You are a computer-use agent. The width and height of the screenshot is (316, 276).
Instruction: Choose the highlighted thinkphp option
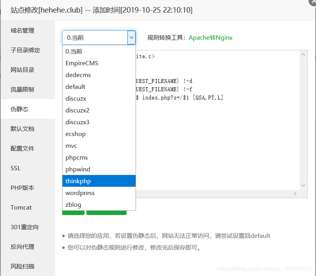tap(99, 181)
